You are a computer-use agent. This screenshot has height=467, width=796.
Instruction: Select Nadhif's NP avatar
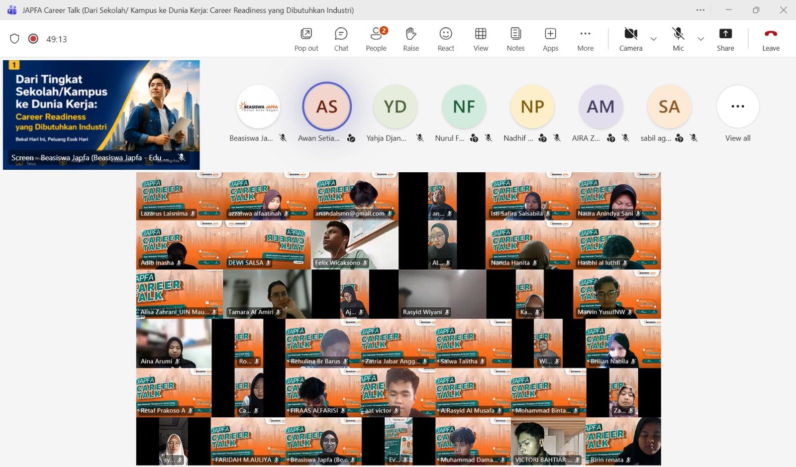[x=532, y=107]
